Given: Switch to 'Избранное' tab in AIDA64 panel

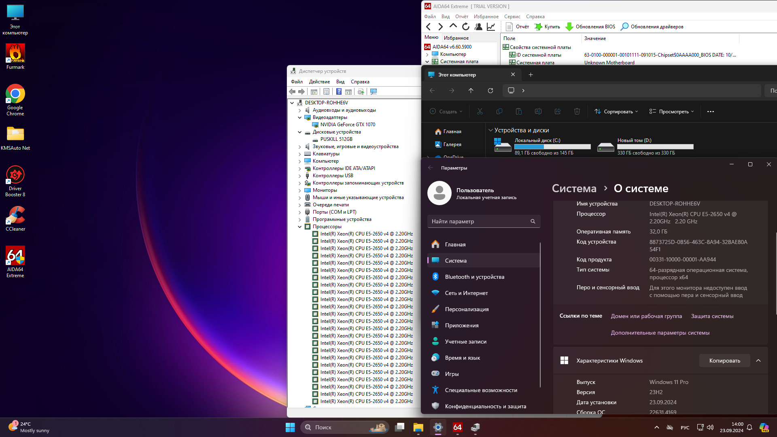Looking at the screenshot, I should click(x=456, y=38).
